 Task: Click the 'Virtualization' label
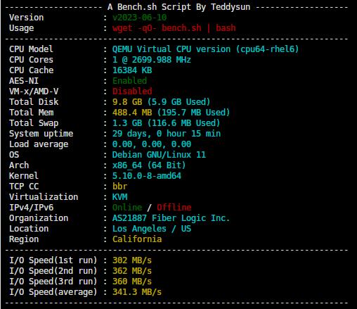pos(44,197)
